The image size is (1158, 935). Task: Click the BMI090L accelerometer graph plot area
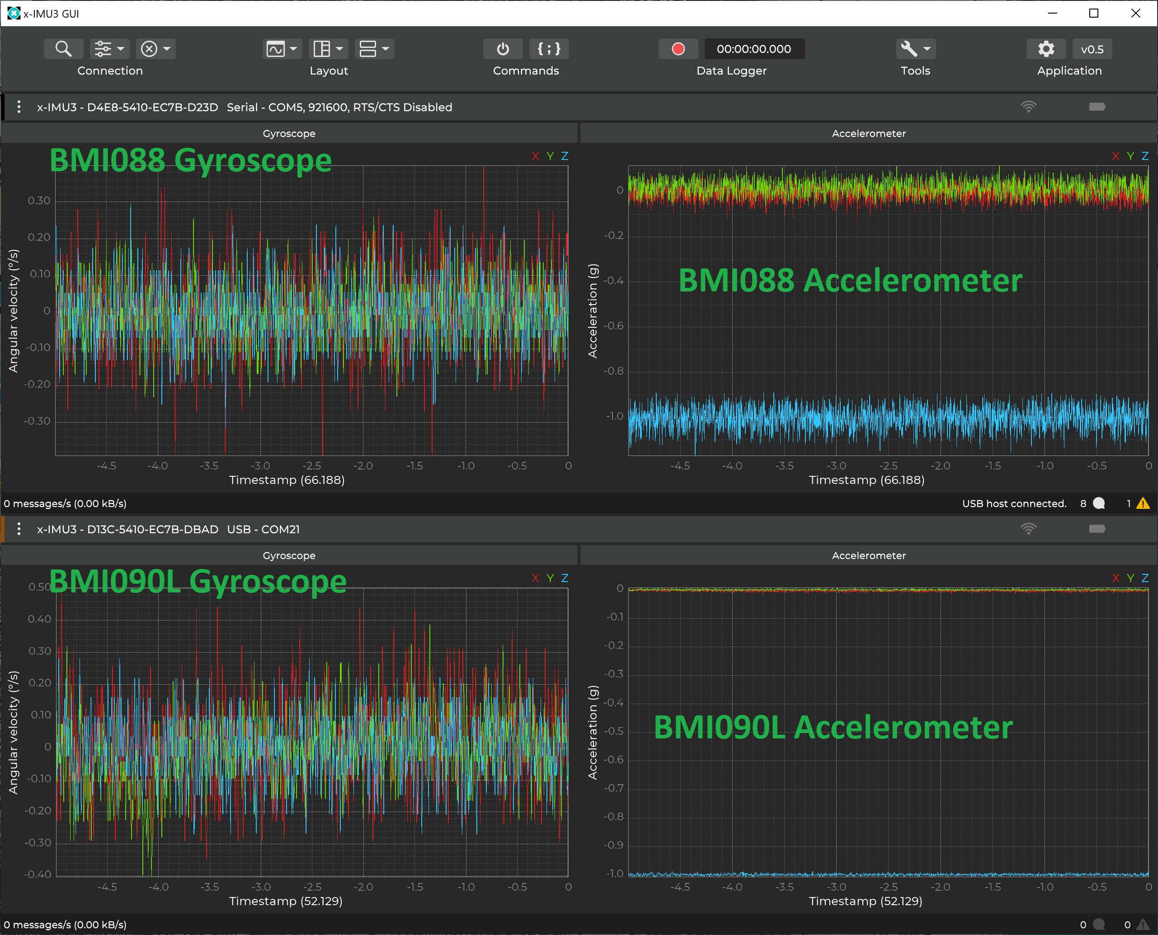pyautogui.click(x=888, y=732)
